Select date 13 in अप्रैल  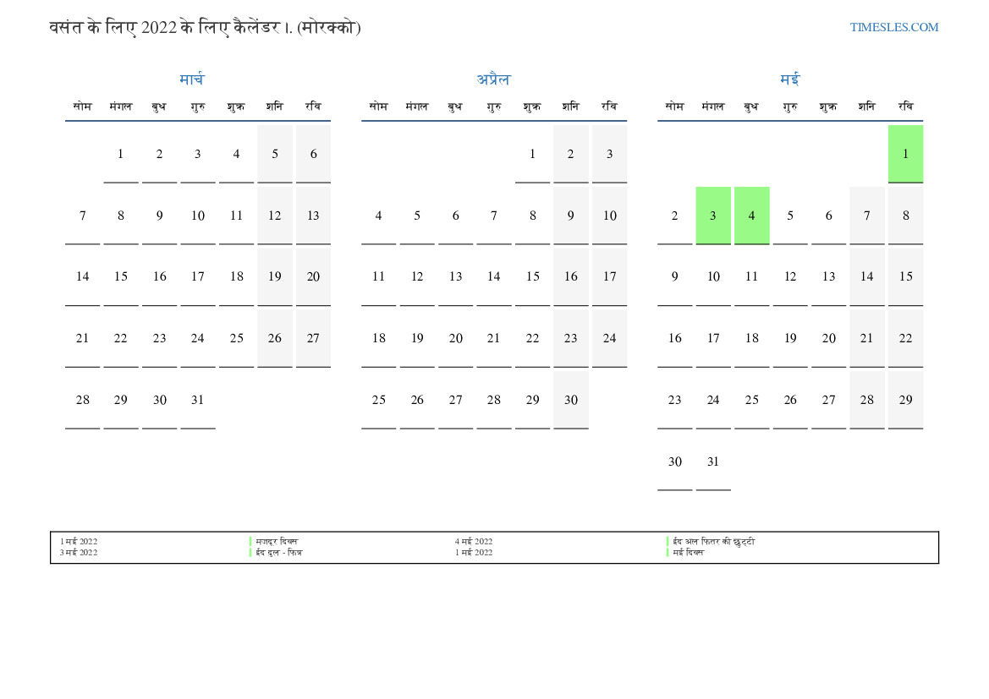455,276
